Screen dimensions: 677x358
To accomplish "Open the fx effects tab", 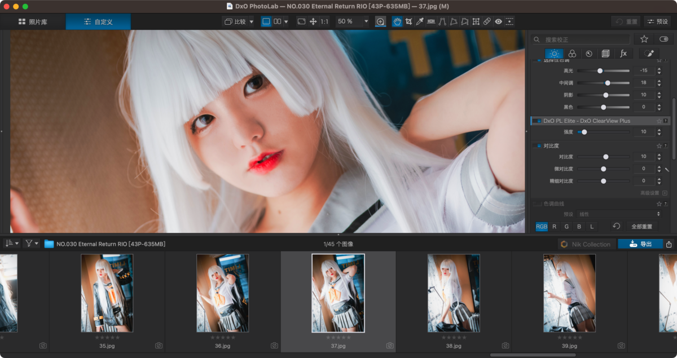I will [x=623, y=54].
